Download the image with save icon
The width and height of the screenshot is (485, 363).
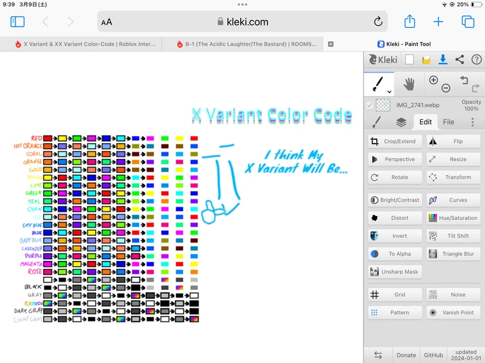443,59
